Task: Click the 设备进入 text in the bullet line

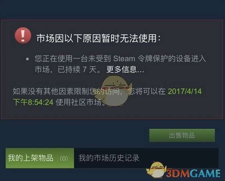Action: (191, 58)
